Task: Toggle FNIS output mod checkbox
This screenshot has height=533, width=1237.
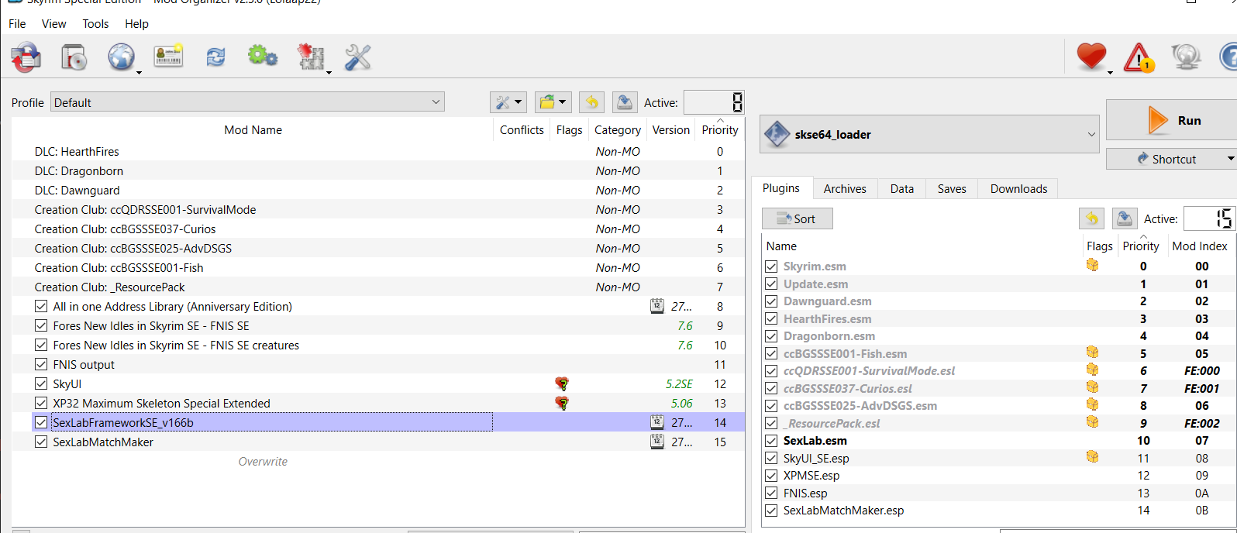Action: (x=41, y=364)
